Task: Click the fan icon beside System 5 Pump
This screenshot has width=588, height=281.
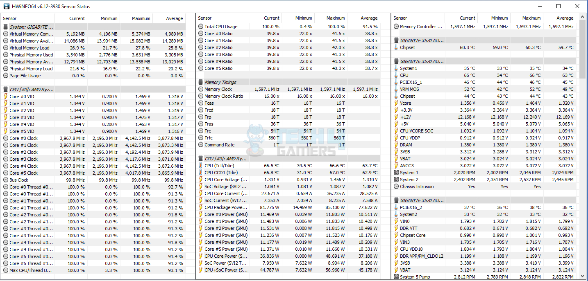Action: (396, 277)
